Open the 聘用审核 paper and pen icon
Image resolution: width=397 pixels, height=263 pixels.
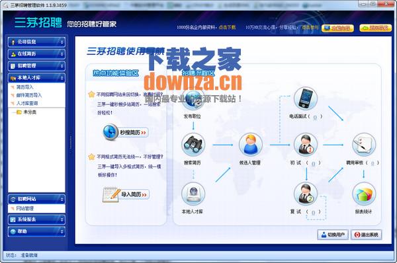tap(364, 145)
